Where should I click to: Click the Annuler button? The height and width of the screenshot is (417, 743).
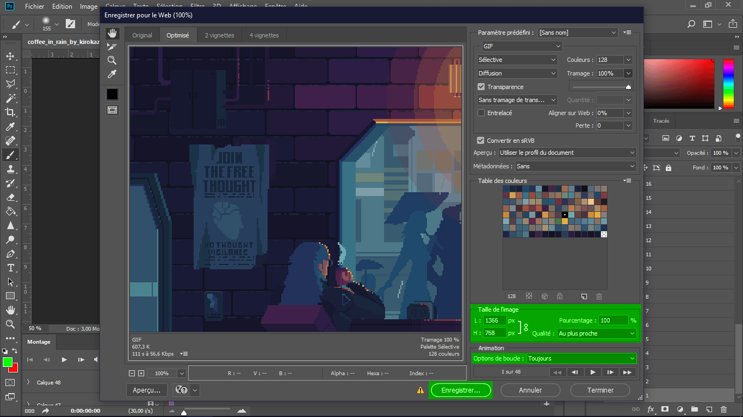click(x=530, y=390)
